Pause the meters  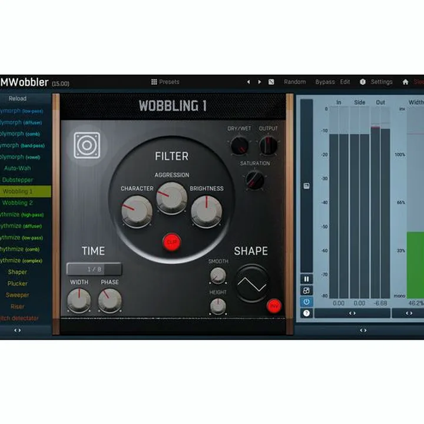pos(306,279)
